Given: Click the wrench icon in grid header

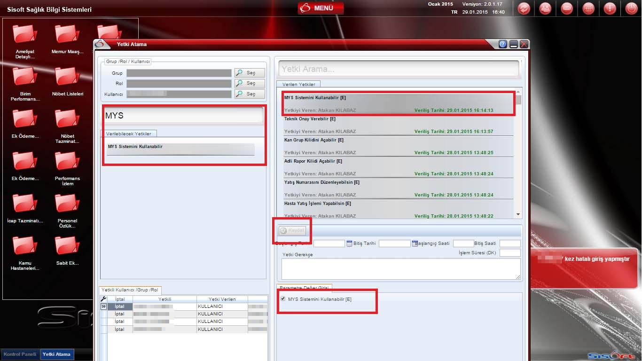Looking at the screenshot, I should [104, 299].
